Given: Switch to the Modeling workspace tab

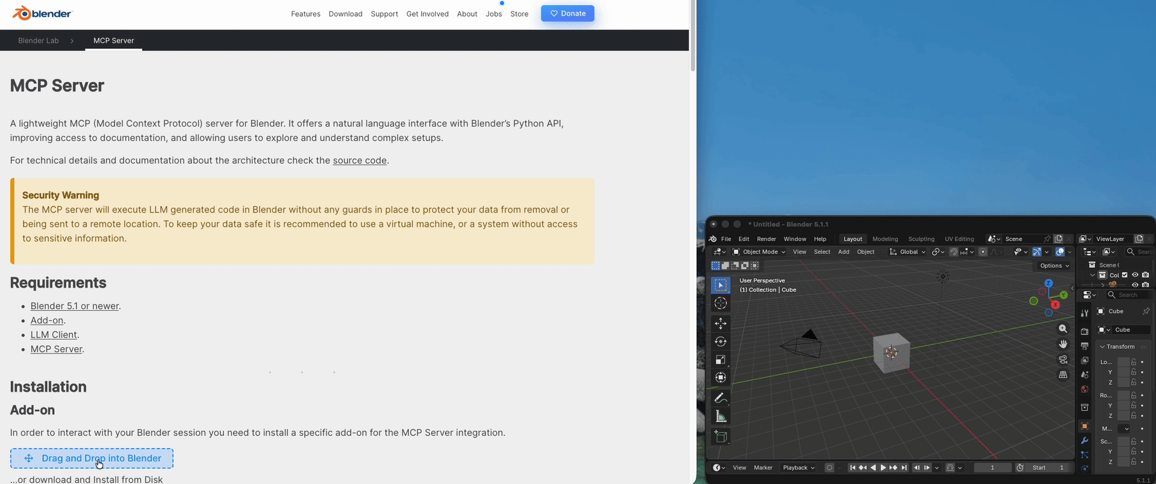Looking at the screenshot, I should coord(884,239).
